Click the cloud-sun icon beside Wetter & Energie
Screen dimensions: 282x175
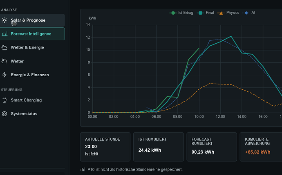tap(4, 47)
